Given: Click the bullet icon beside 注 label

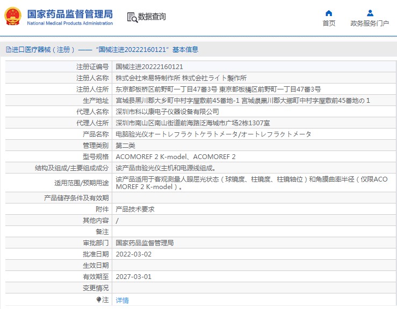Looking at the screenshot, I should click(99, 300).
